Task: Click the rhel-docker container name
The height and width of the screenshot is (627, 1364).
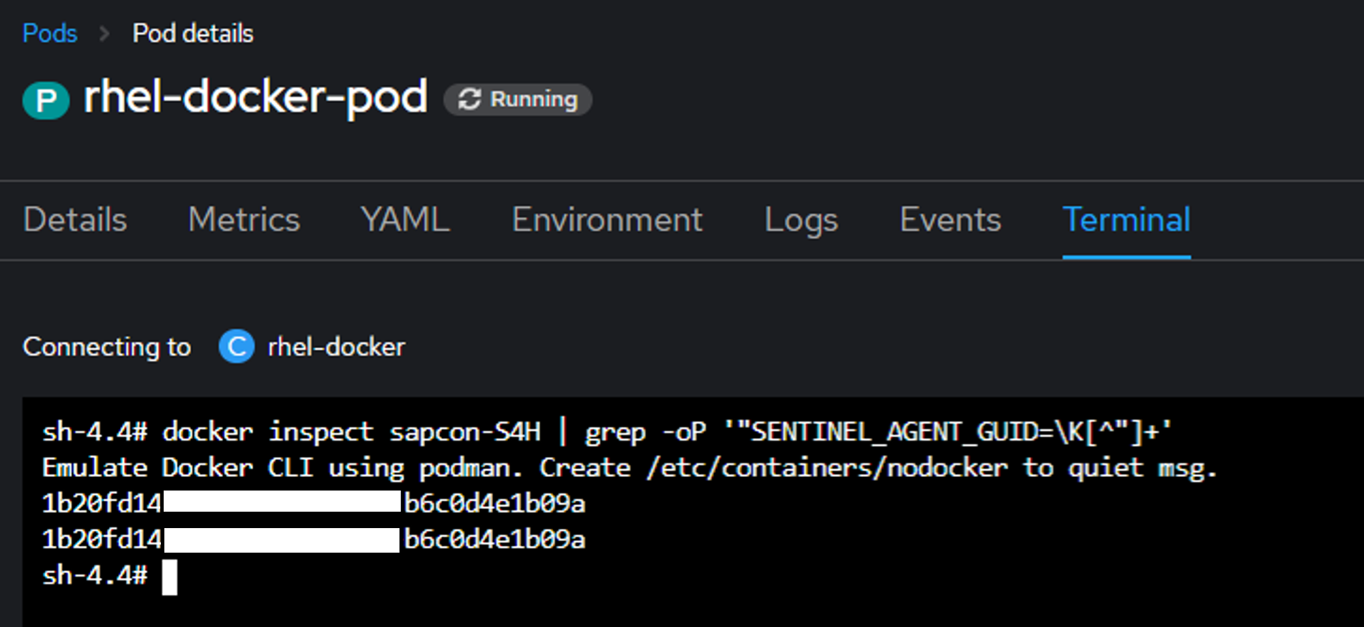Action: pos(336,347)
